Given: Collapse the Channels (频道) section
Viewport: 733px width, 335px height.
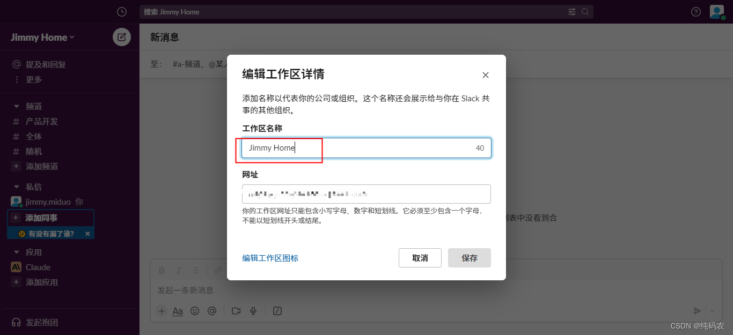Looking at the screenshot, I should [17, 107].
